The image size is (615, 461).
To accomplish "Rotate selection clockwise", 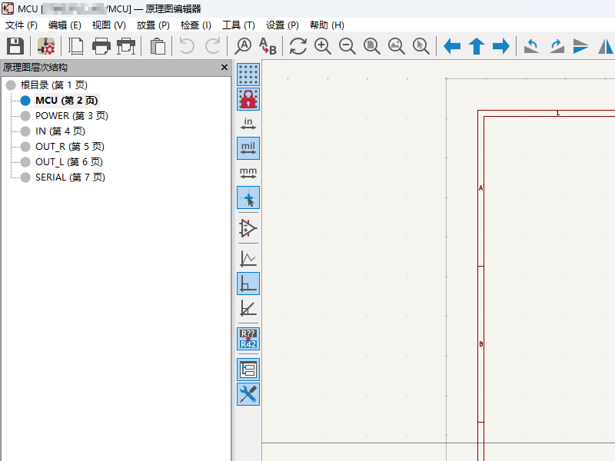I will click(x=557, y=46).
